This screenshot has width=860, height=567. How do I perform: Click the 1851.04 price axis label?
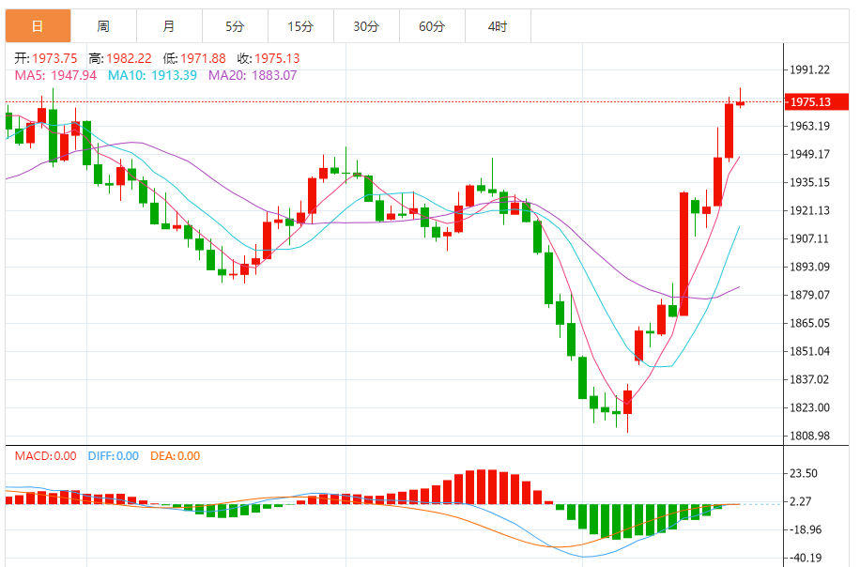(x=809, y=351)
